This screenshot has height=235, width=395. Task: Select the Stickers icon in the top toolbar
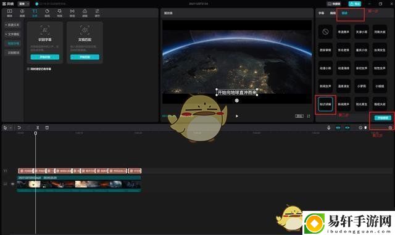[x=47, y=13]
